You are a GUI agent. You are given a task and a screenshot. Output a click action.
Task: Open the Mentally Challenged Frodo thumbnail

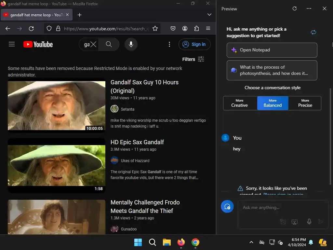[x=57, y=217]
